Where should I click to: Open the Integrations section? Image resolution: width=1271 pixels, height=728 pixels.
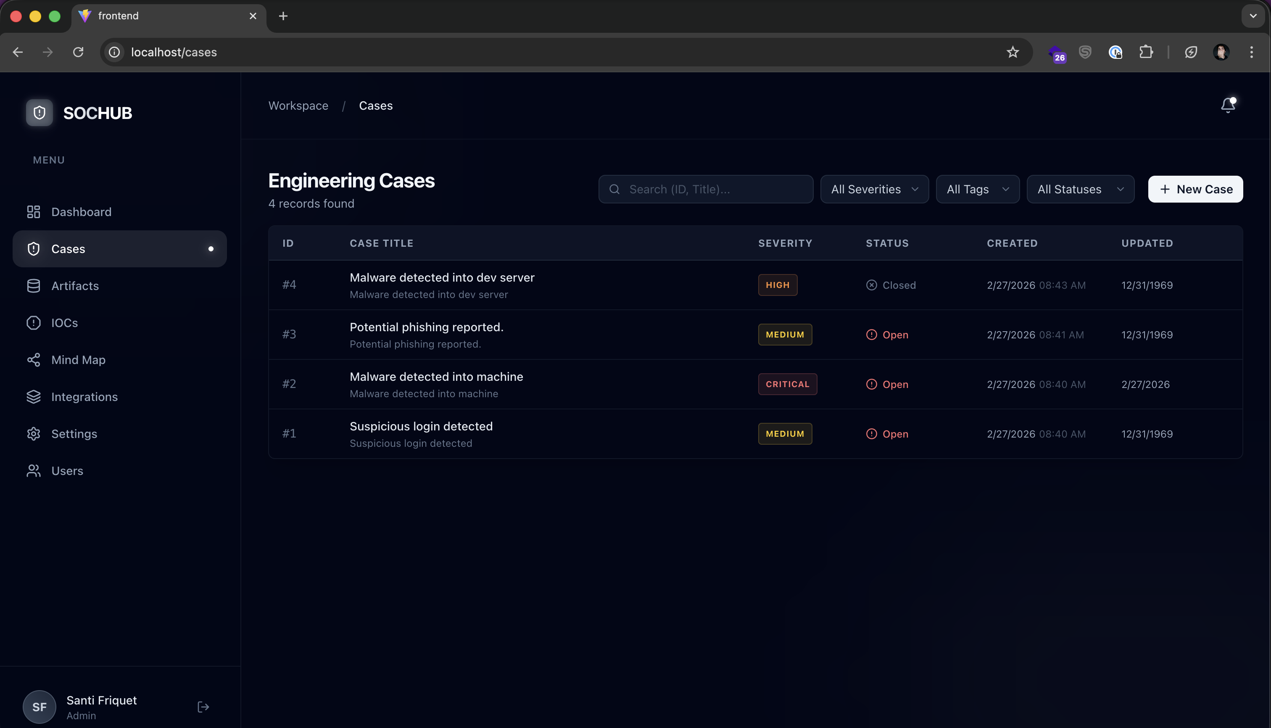point(84,396)
